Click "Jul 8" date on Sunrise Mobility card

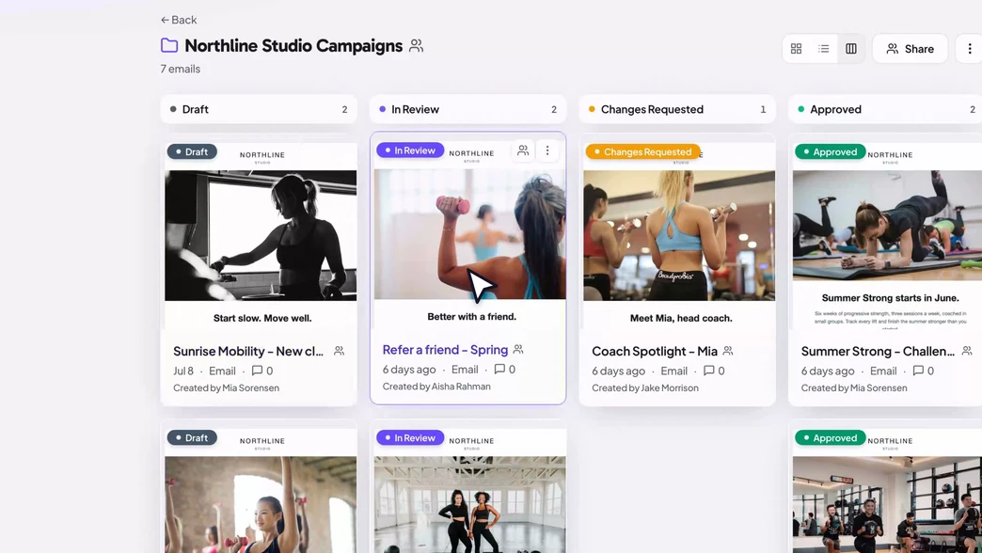coord(183,371)
